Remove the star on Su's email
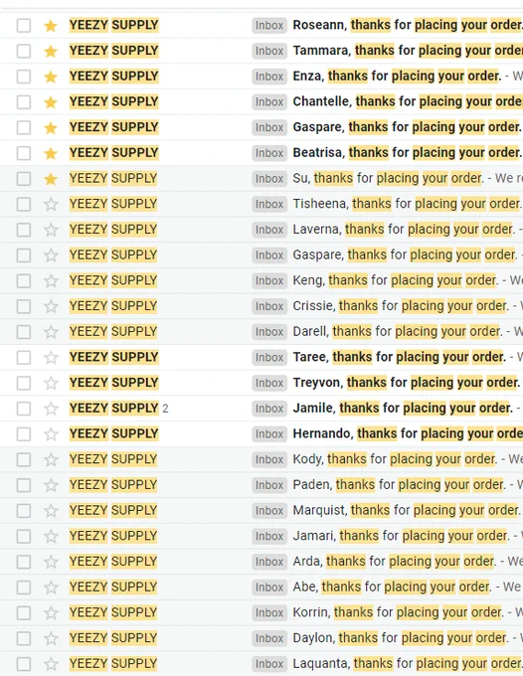The height and width of the screenshot is (676, 523). point(51,179)
